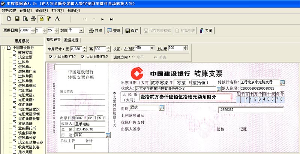Select 电汇凭证武汉 template in tree
The image size is (300, 154).
(x=29, y=109)
